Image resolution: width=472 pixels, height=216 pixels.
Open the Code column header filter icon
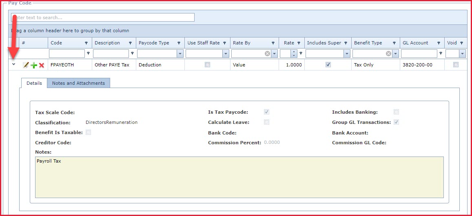86,43
